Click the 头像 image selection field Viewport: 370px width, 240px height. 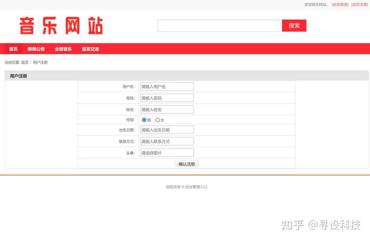[x=167, y=153]
